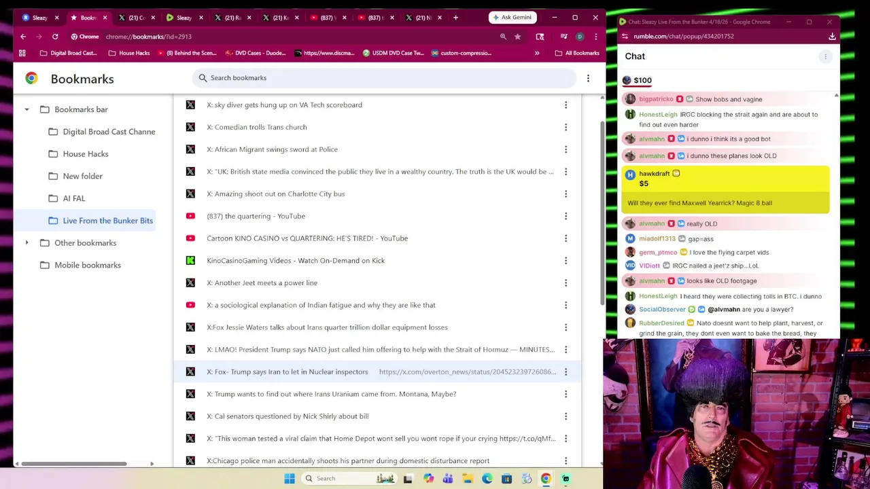Screen dimensions: 870x489
Task: Expand the Other bookmarks tree node
Action: click(27, 243)
